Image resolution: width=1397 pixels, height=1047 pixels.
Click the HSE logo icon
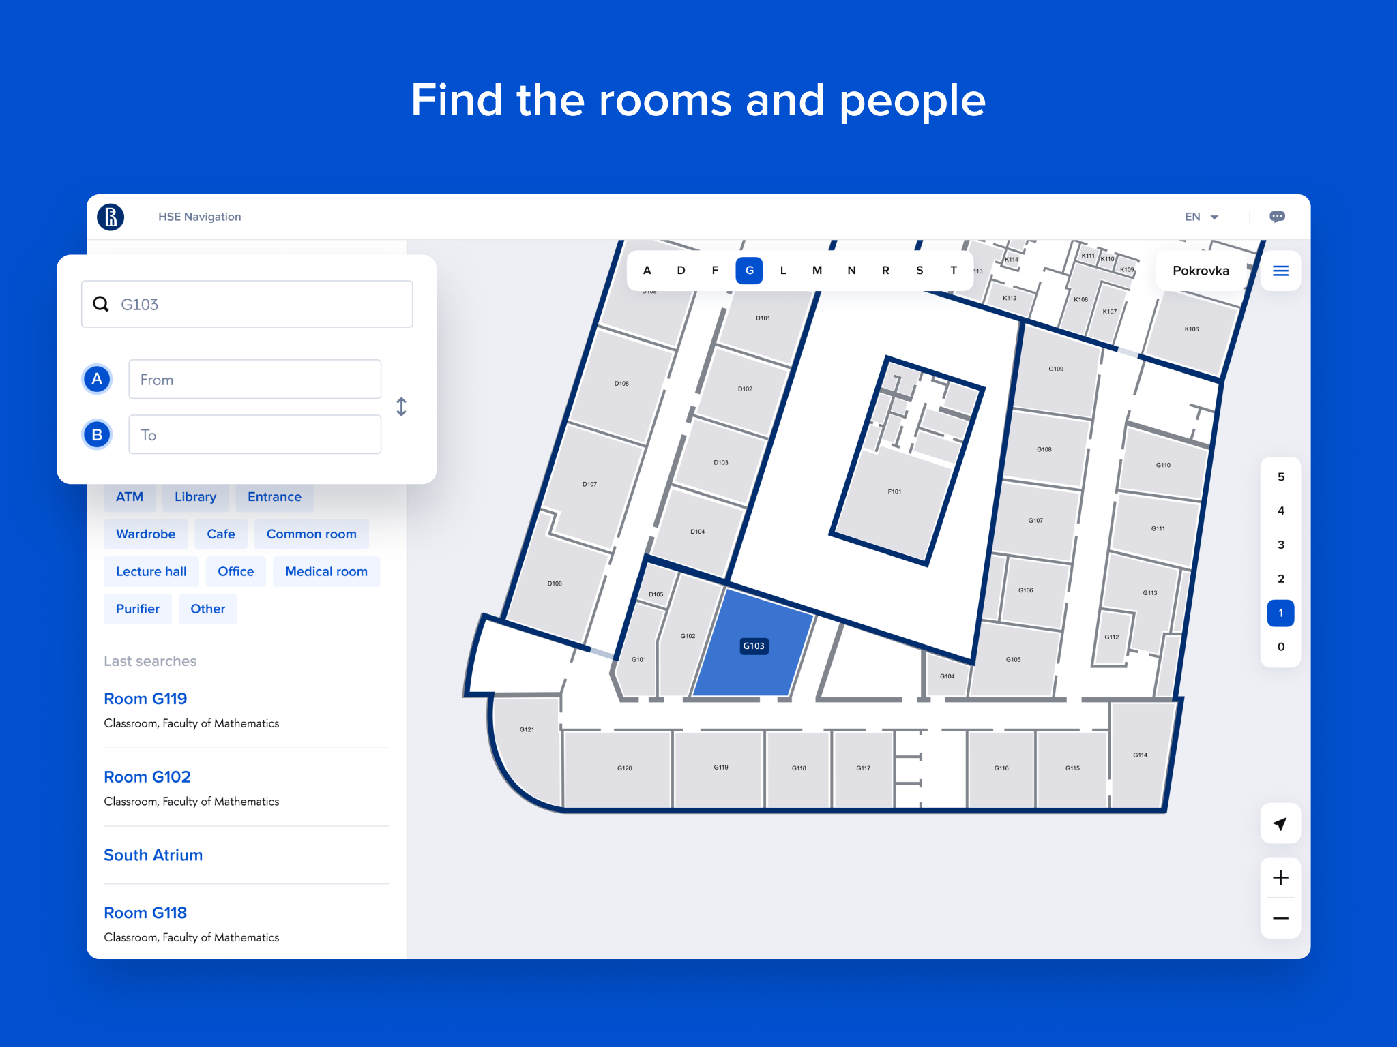tap(111, 217)
